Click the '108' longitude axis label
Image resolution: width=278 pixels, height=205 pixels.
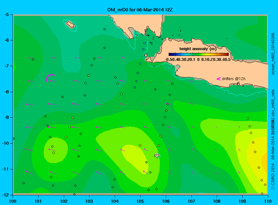click(217, 201)
